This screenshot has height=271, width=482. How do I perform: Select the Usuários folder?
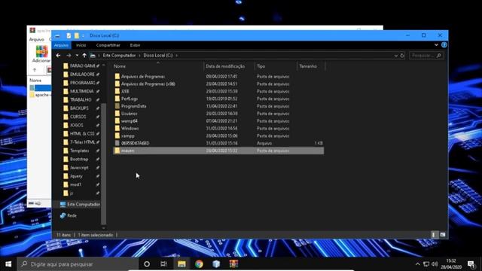point(218,114)
